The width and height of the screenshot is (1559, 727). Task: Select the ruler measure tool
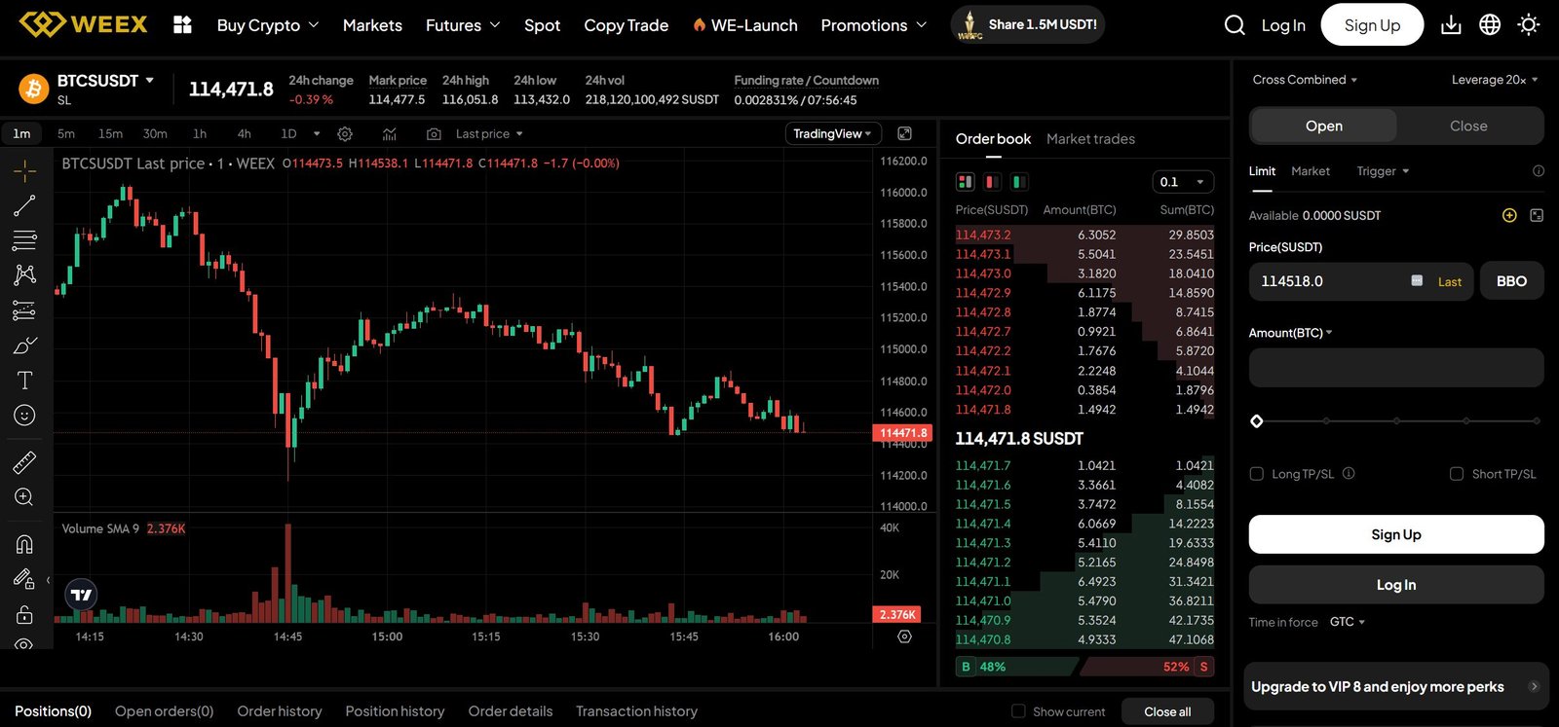[x=24, y=462]
